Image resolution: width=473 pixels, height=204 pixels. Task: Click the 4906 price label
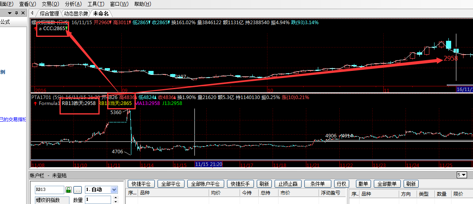click(x=331, y=136)
